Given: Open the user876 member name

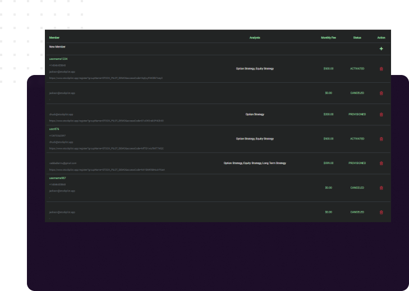Looking at the screenshot, I should point(54,129).
